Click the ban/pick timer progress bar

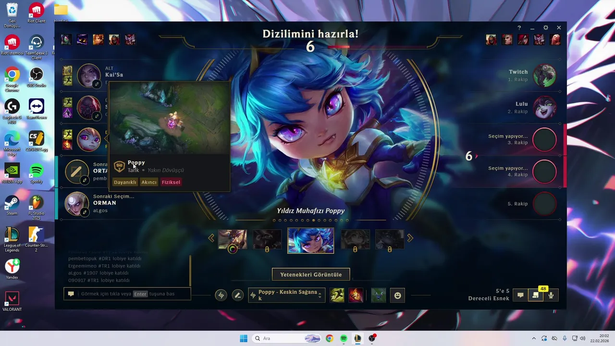(x=377, y=47)
